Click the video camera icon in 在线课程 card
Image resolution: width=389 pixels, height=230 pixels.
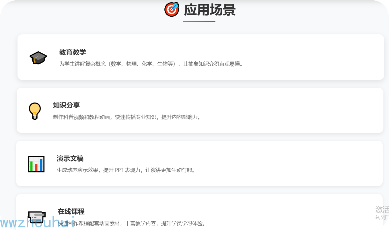coord(37,217)
